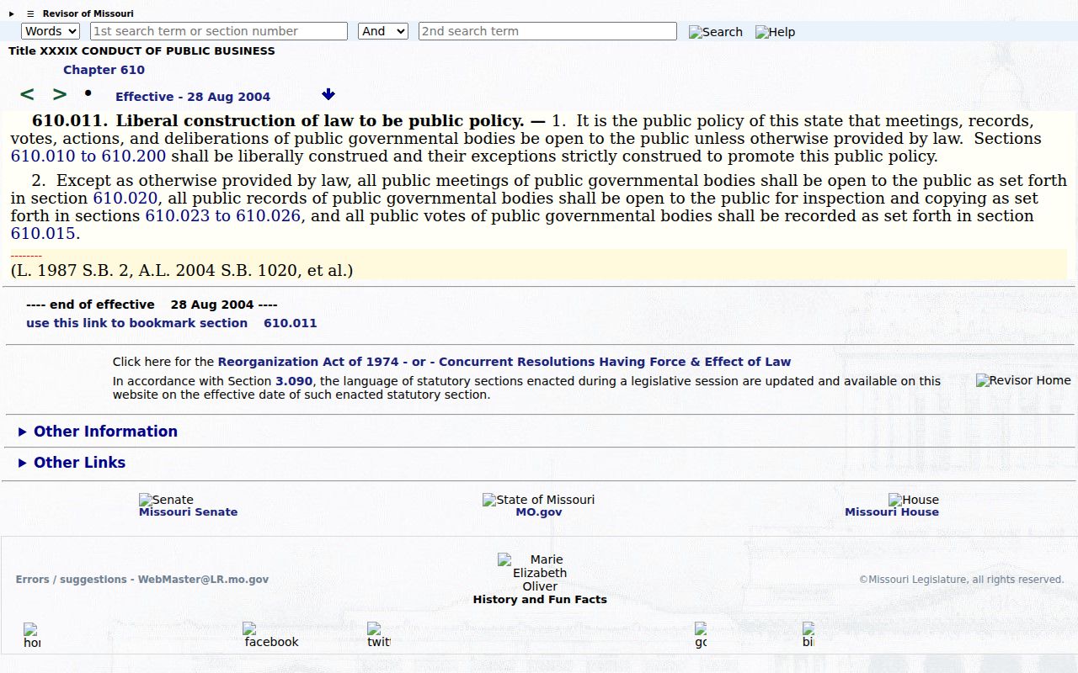1078x673 pixels.
Task: Click the 1st search term input field
Action: [219, 31]
